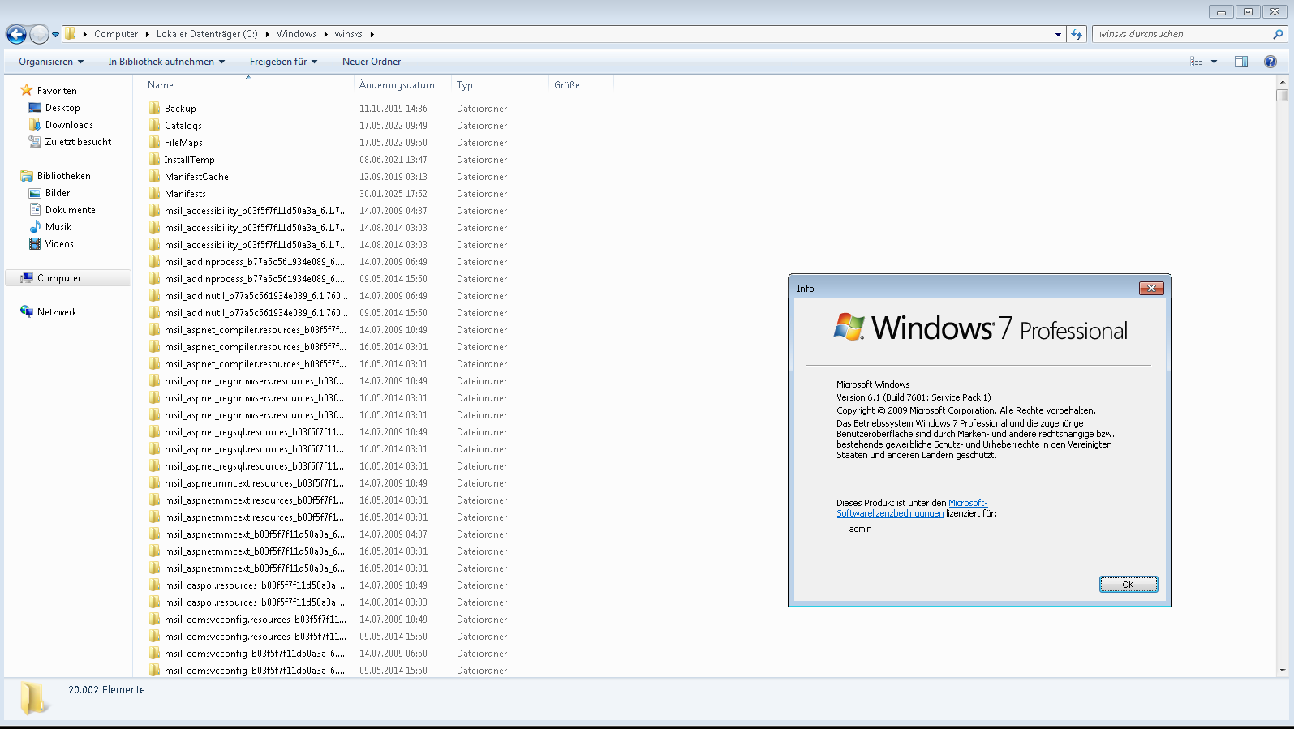Screen dimensions: 1294x729
Task: Select Bibliotheken icon in navigation pane
Action: tap(27, 176)
